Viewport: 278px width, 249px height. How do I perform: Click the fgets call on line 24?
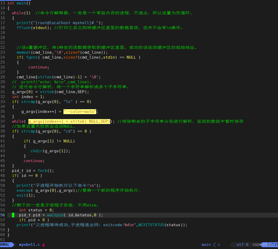[x=72, y=58]
